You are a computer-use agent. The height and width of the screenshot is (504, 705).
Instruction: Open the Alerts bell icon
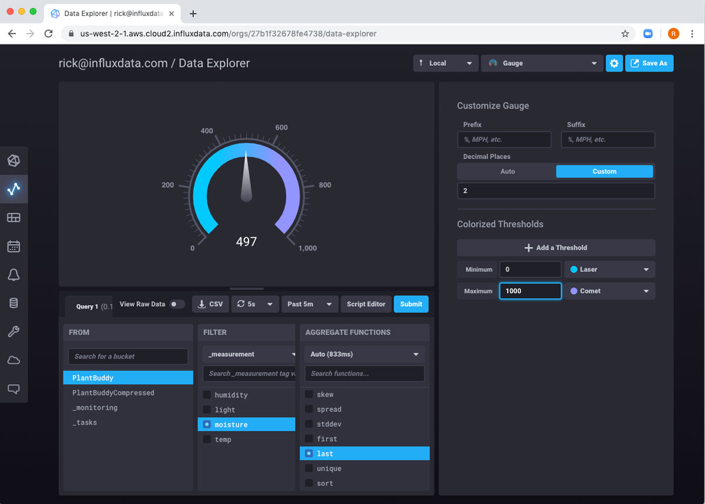pos(14,275)
